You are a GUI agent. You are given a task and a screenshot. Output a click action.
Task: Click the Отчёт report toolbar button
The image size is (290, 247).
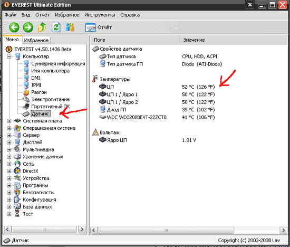point(99,27)
